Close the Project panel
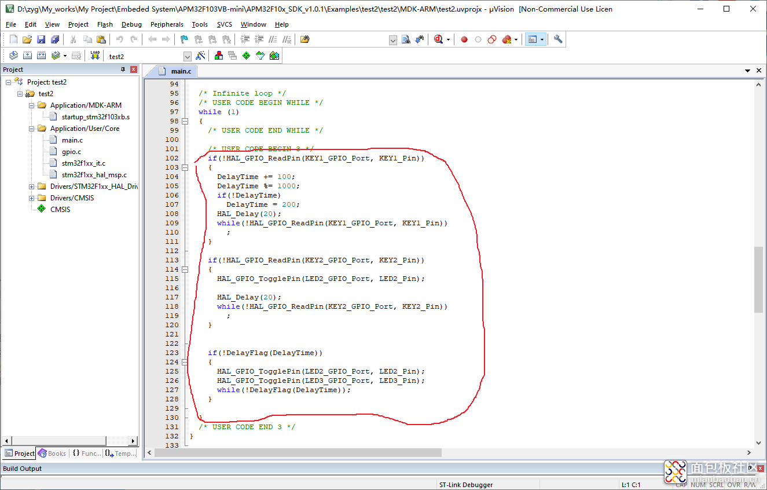767x490 pixels. pyautogui.click(x=134, y=70)
